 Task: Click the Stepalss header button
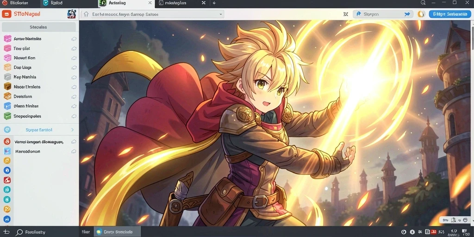(x=39, y=27)
